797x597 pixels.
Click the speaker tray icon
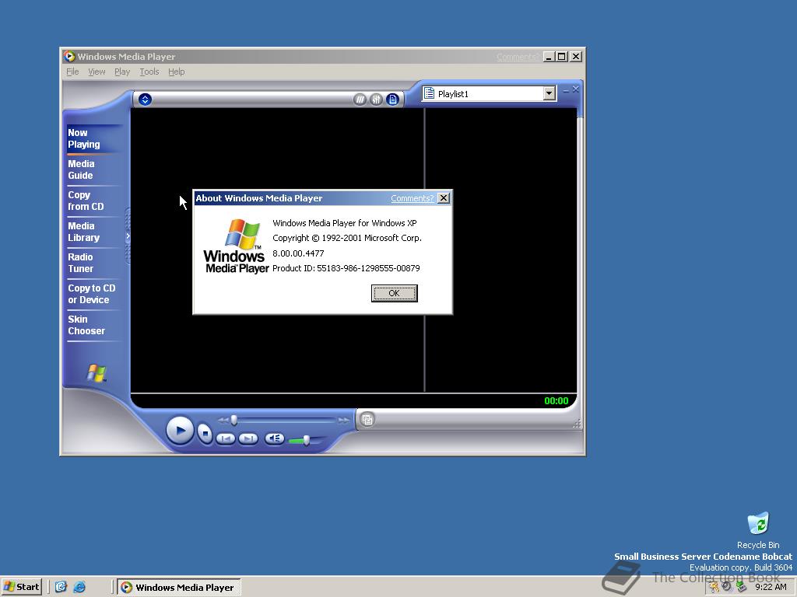click(x=727, y=587)
